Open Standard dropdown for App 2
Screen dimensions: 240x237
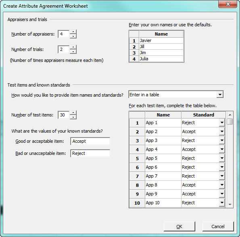tap(222, 131)
